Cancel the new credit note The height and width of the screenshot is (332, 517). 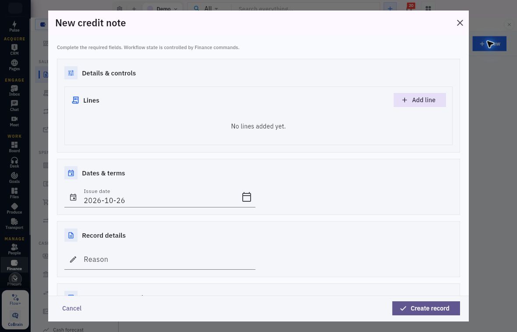pos(72,308)
